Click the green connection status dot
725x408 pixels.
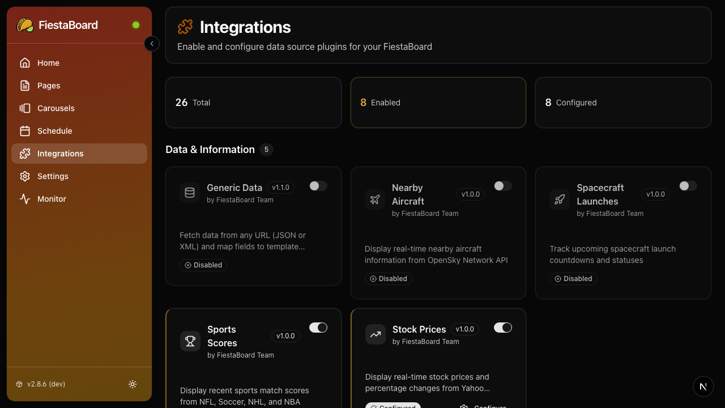click(136, 25)
